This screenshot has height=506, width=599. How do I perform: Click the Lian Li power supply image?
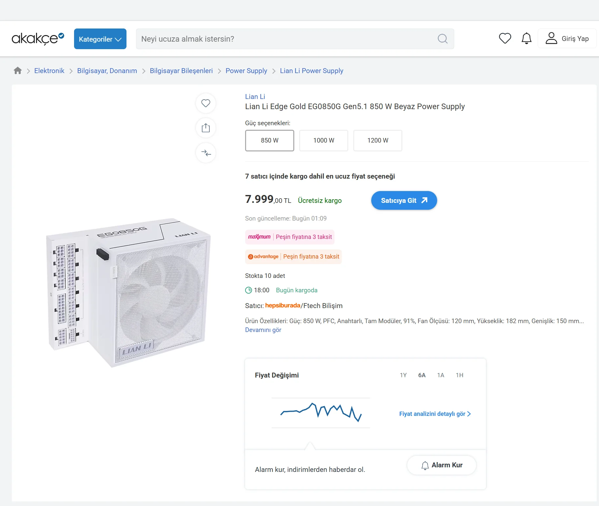coord(128,292)
